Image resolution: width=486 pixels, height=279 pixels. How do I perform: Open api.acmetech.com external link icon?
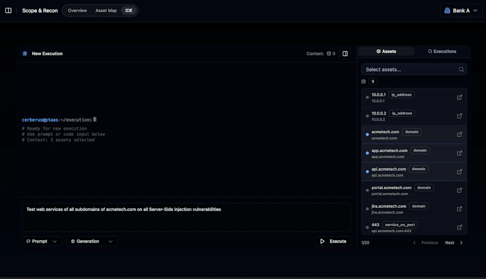point(459,172)
